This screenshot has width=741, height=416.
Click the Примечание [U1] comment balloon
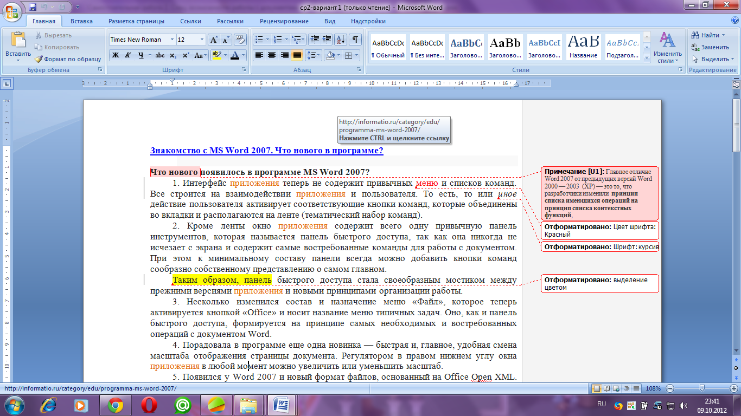tap(599, 193)
